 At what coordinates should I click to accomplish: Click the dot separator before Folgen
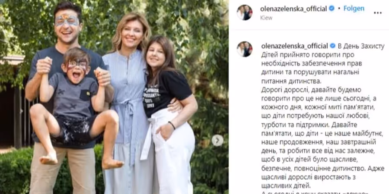(x=339, y=9)
